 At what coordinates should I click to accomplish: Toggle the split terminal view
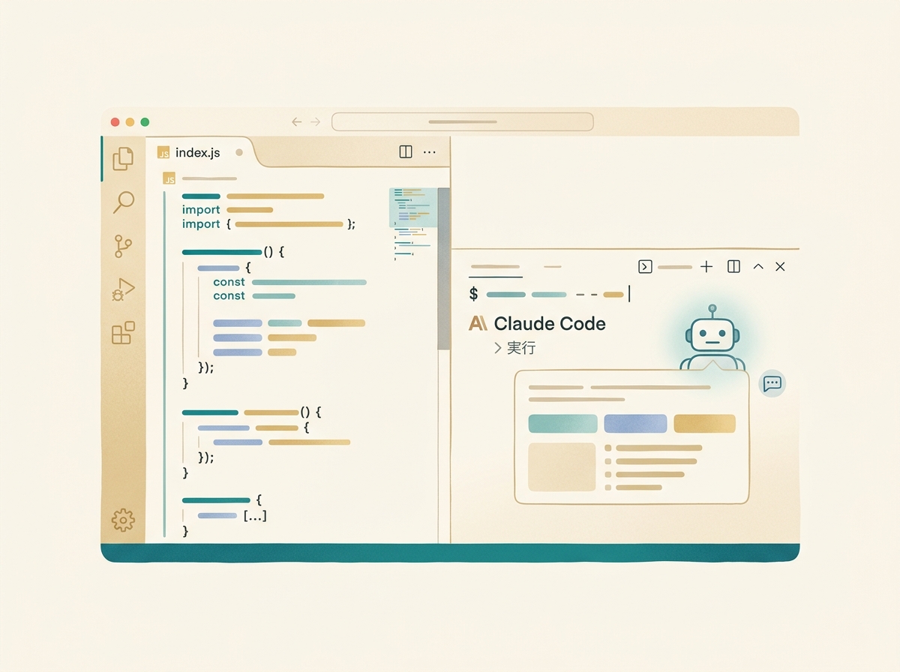733,266
